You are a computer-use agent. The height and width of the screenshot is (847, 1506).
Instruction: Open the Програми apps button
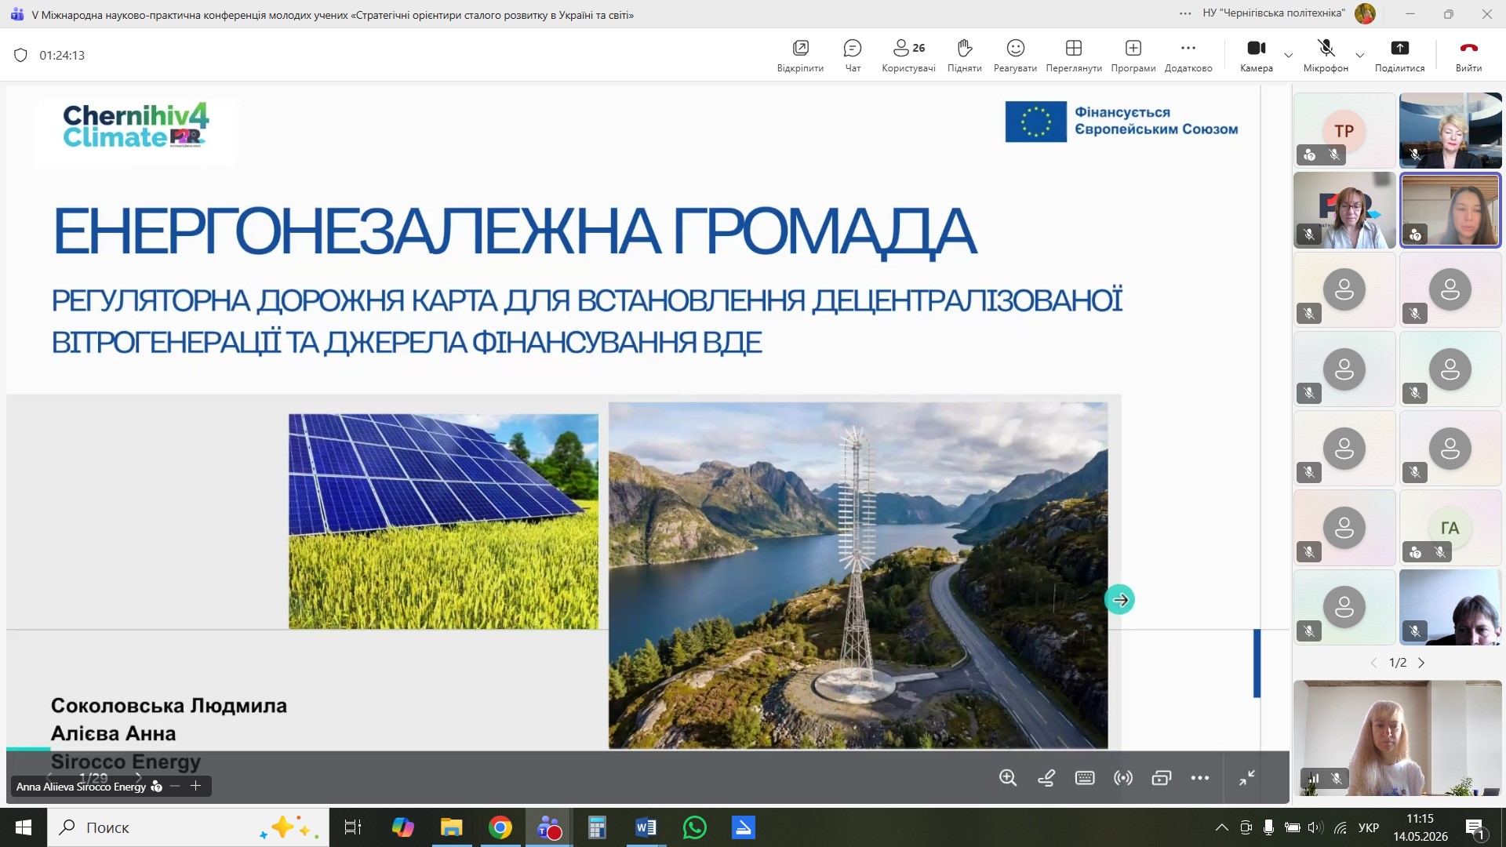tap(1133, 55)
